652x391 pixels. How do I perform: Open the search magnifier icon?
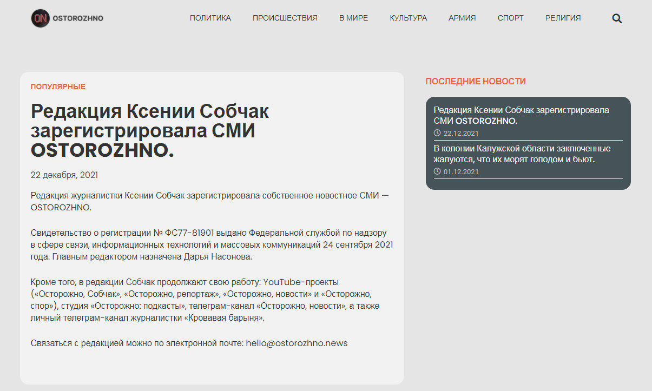617,18
